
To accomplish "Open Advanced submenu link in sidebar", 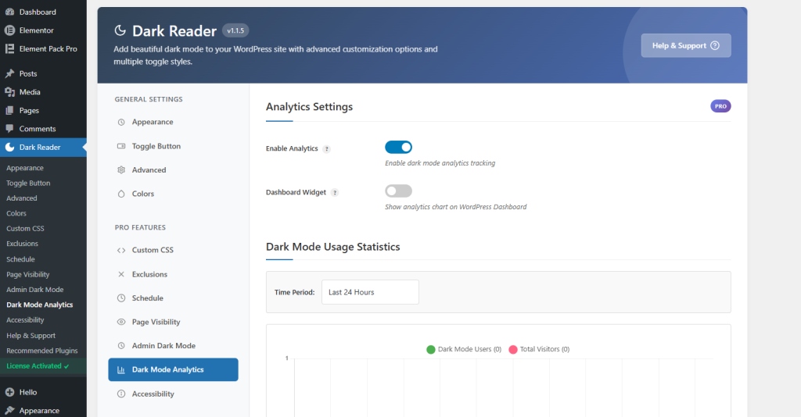I will (x=21, y=198).
